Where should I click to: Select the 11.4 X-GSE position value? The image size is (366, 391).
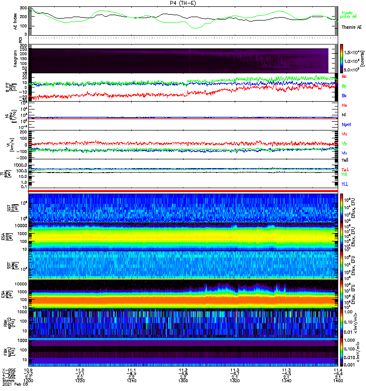click(x=338, y=370)
